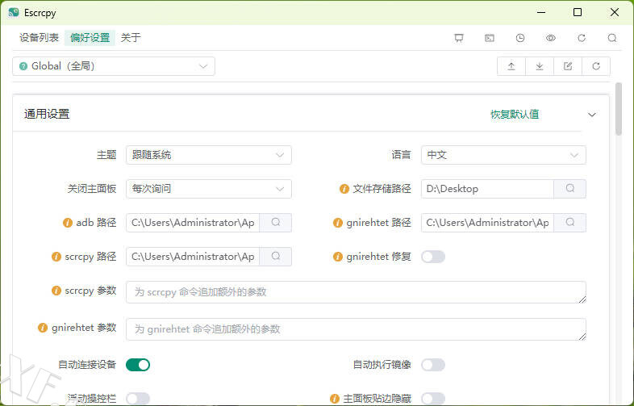Collapse the 通用设置 section chevron
The image size is (634, 406).
pos(592,115)
